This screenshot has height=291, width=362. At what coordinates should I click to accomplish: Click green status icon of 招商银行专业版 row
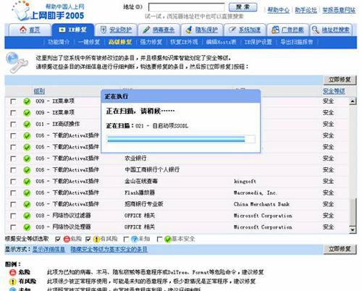point(27,204)
